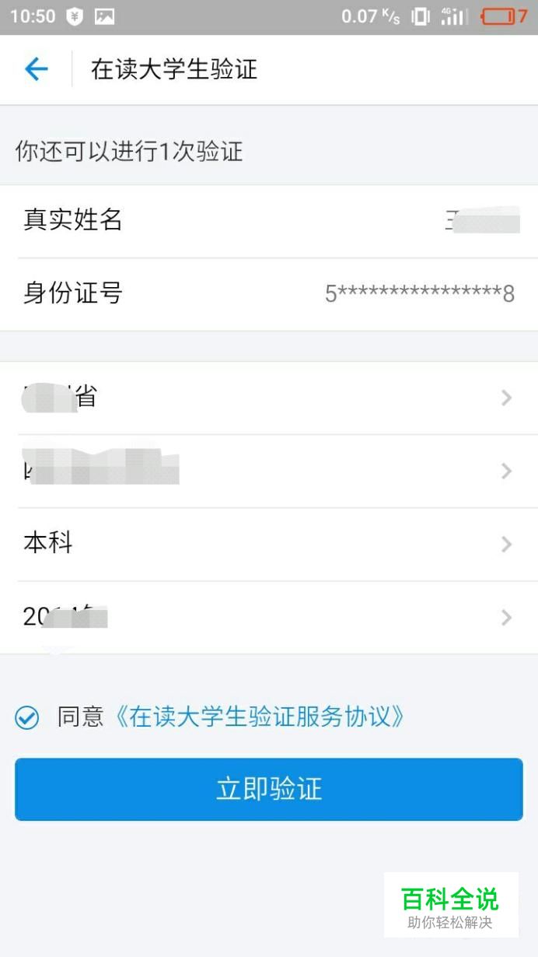Tap the 10:50 clock in status bar
This screenshot has height=957, width=538.
pos(33,16)
